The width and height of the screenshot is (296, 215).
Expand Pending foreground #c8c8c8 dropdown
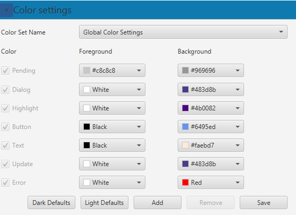[112, 70]
